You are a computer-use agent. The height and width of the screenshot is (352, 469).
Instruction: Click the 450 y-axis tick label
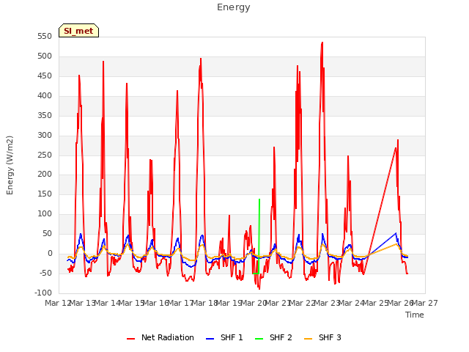click(x=45, y=76)
